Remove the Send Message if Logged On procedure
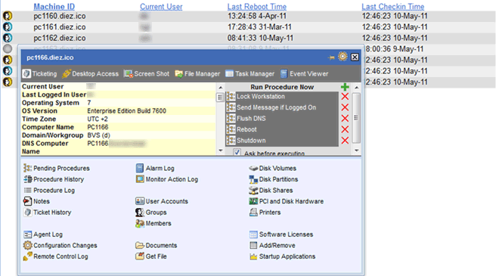Image resolution: width=499 pixels, height=276 pixels. (345, 107)
